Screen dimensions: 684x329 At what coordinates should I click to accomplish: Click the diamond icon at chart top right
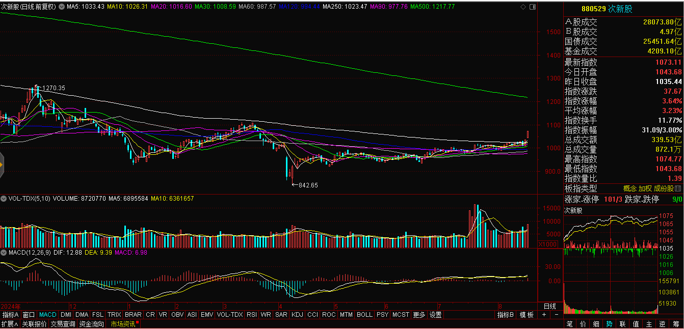(523, 7)
